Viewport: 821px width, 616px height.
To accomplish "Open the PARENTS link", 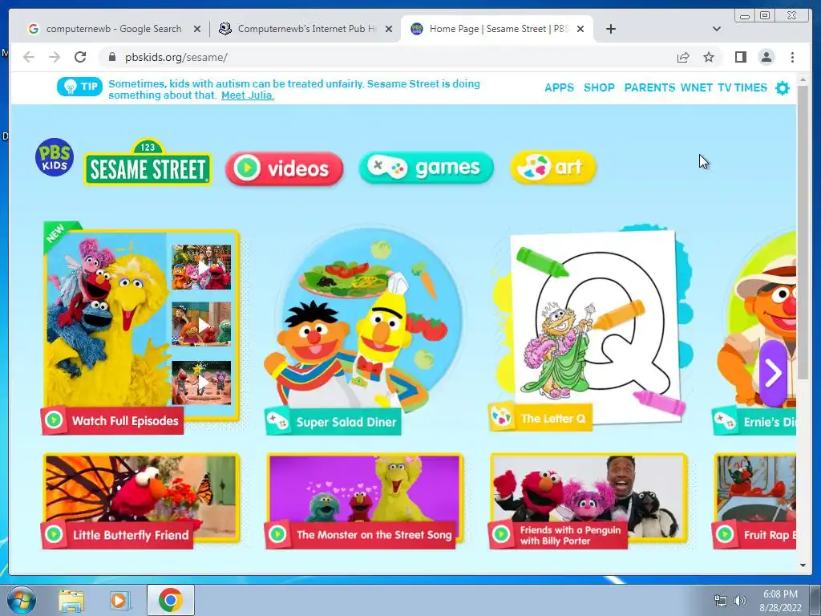I will click(x=649, y=87).
